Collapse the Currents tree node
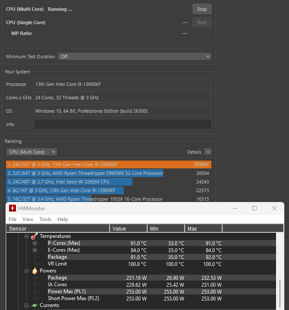Viewport: 289px width, 310px height. coord(26,305)
